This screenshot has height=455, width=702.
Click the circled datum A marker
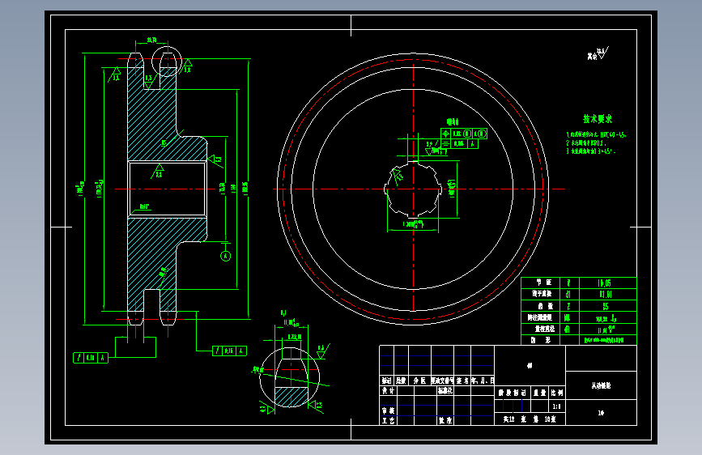tap(226, 256)
